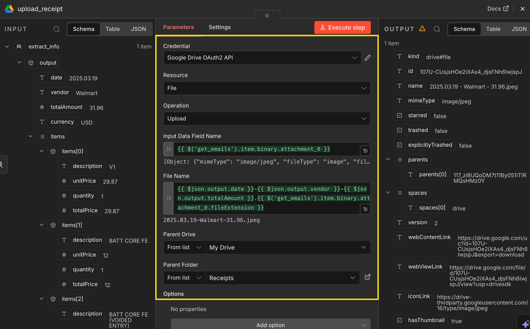Image resolution: width=530 pixels, height=329 pixels.
Task: Collapse the items[0] entry
Action: 41,151
